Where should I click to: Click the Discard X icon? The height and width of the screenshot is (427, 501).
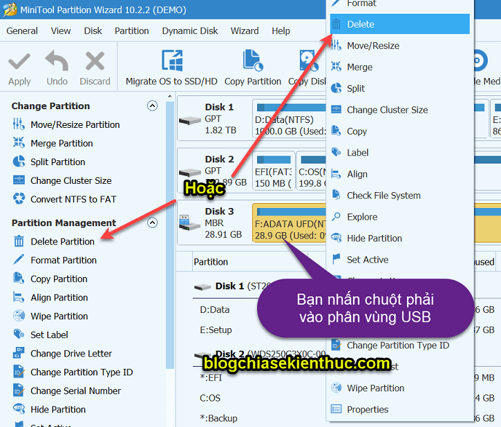95,61
